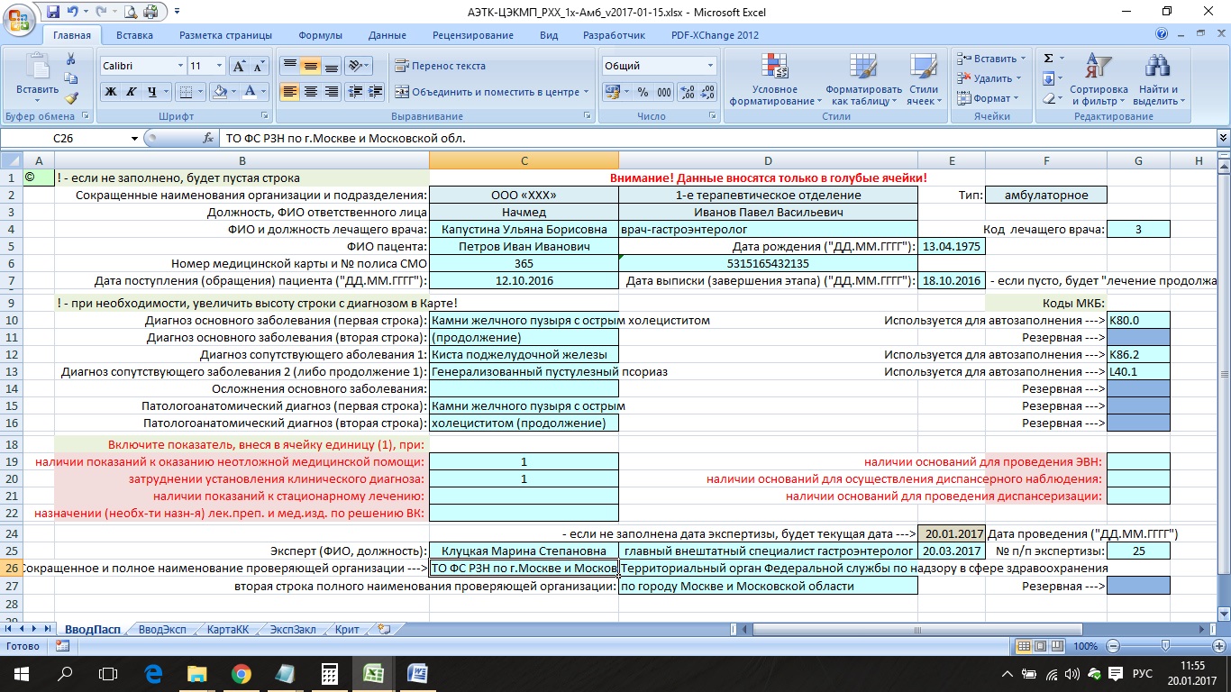
Task: Select cell containing Петров Иван Иванович
Action: tap(524, 247)
